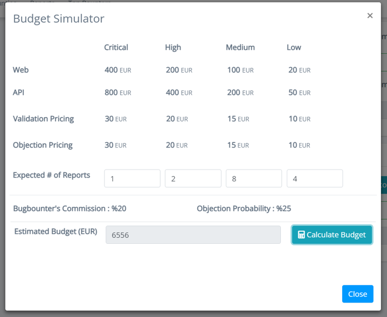Click the Calculate Budget button label
Image resolution: width=387 pixels, height=317 pixels.
pyautogui.click(x=336, y=235)
